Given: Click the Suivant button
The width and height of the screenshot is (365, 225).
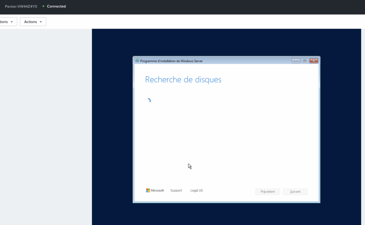Looking at the screenshot, I should [295, 192].
